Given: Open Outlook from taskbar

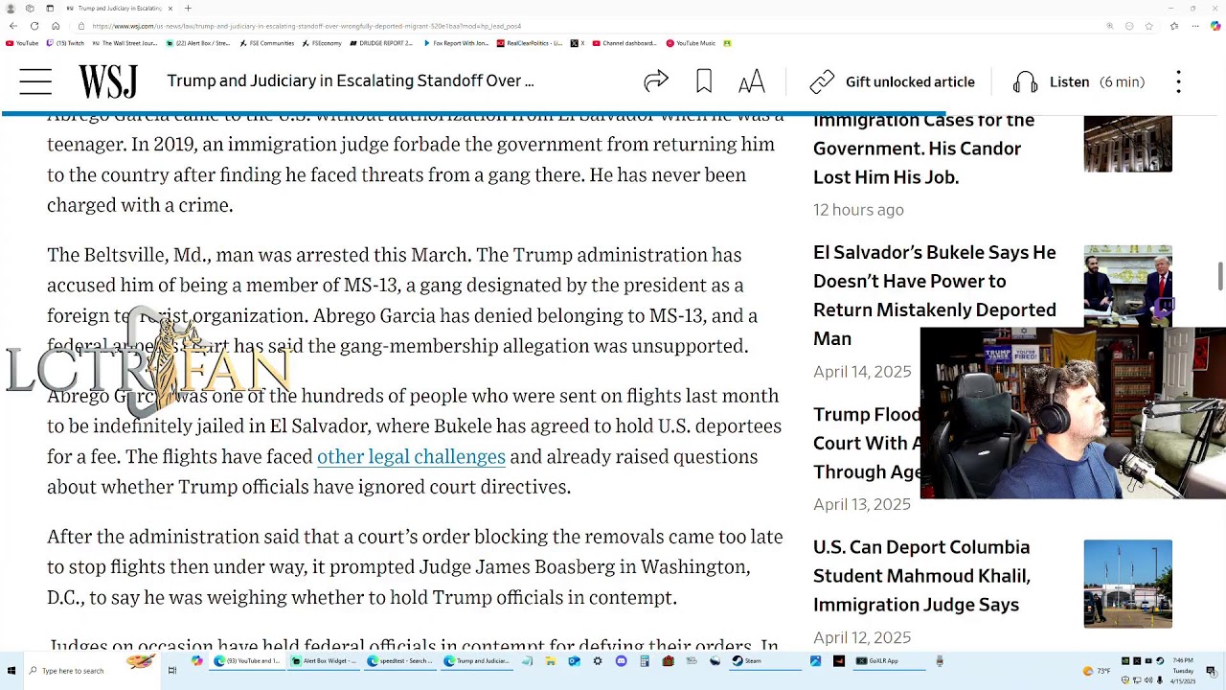Looking at the screenshot, I should pos(574,661).
